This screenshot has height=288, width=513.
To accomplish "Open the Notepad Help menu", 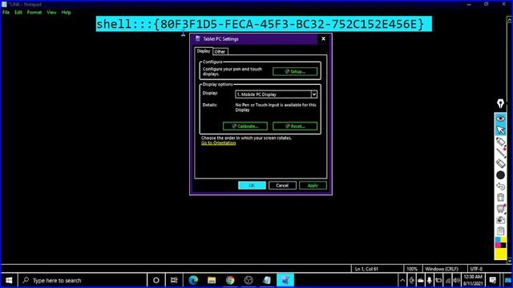I will (x=66, y=13).
